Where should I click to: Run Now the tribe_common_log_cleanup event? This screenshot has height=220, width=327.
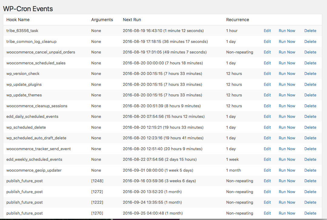click(x=287, y=42)
